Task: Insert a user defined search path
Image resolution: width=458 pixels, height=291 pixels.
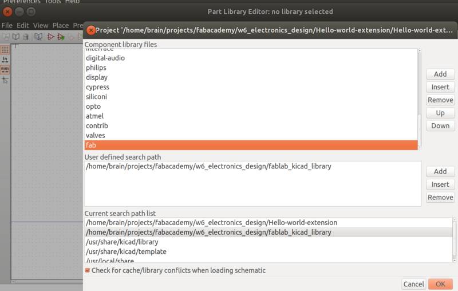Action: (x=440, y=184)
